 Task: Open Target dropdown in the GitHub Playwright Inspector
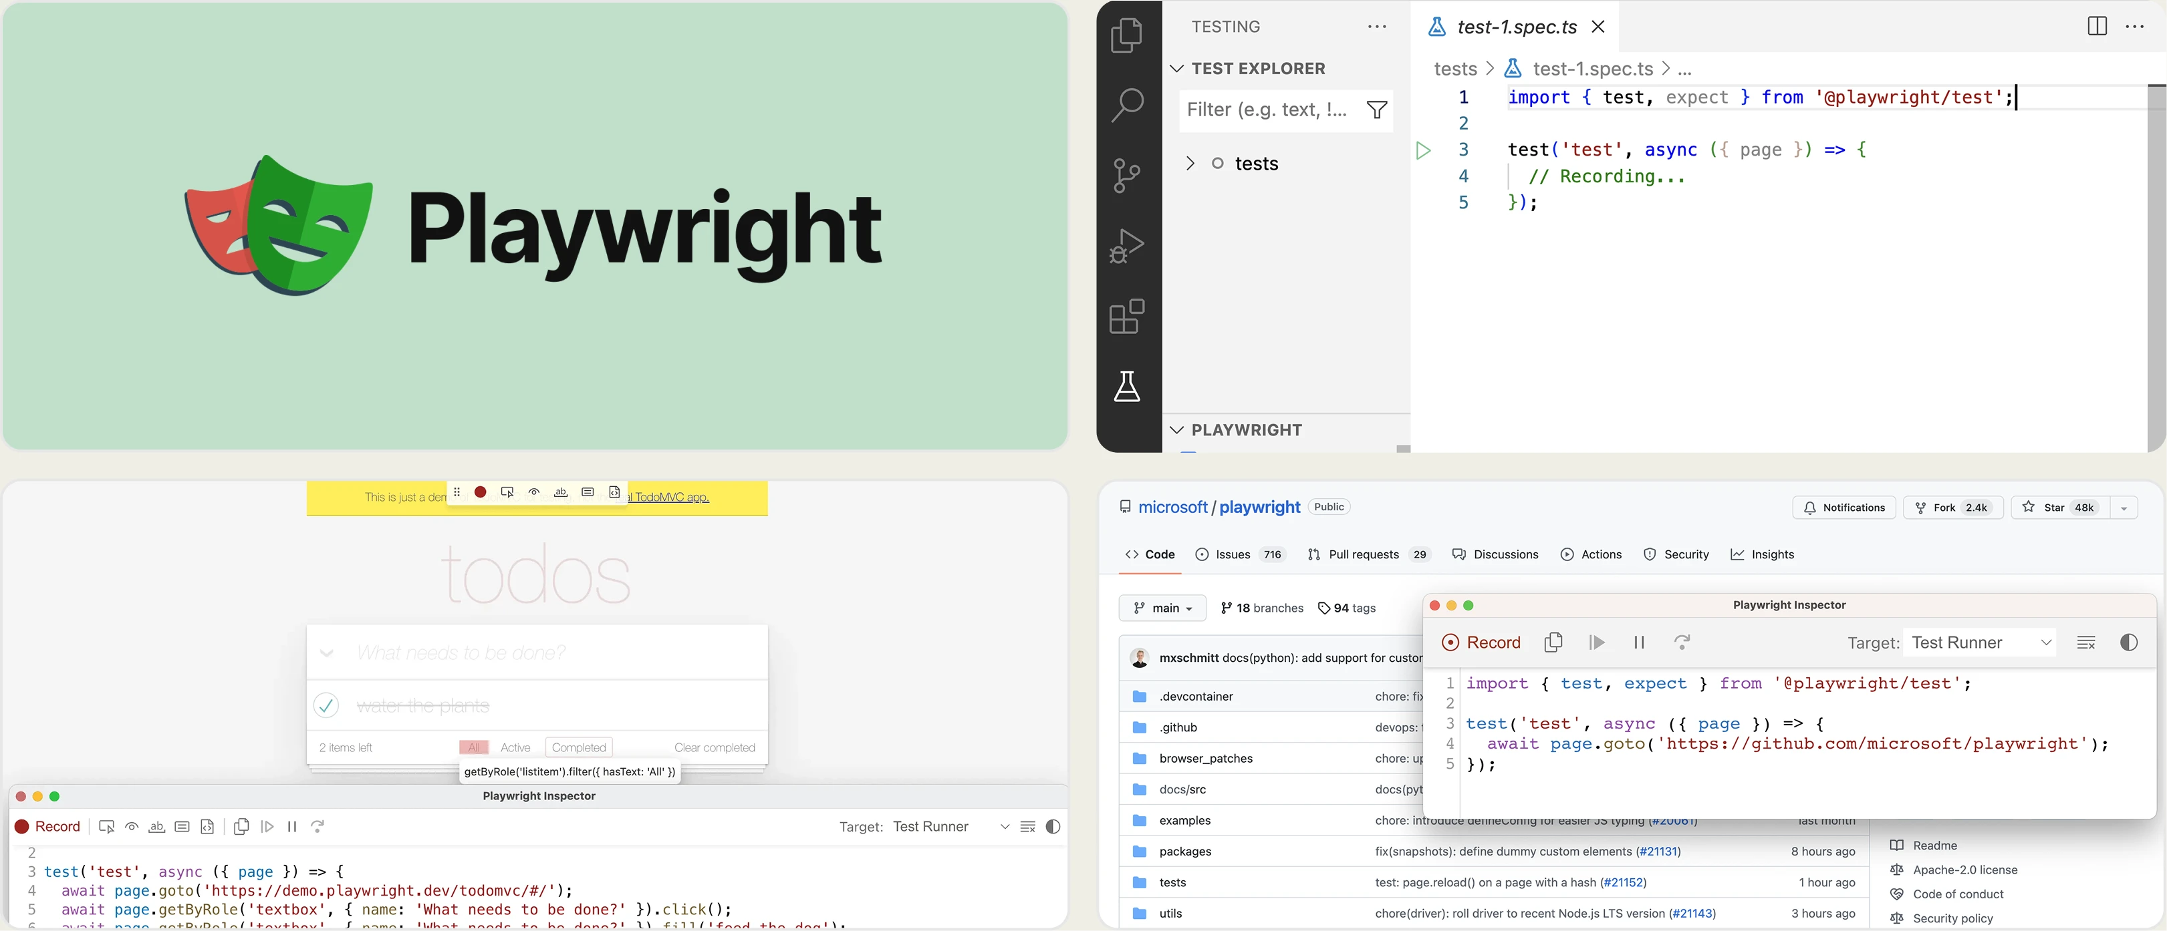(x=1981, y=642)
